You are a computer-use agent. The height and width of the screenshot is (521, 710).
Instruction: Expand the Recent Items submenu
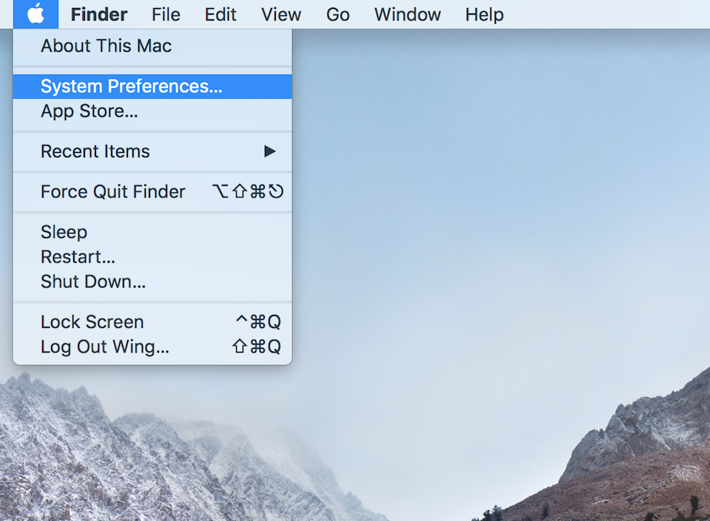(x=95, y=151)
